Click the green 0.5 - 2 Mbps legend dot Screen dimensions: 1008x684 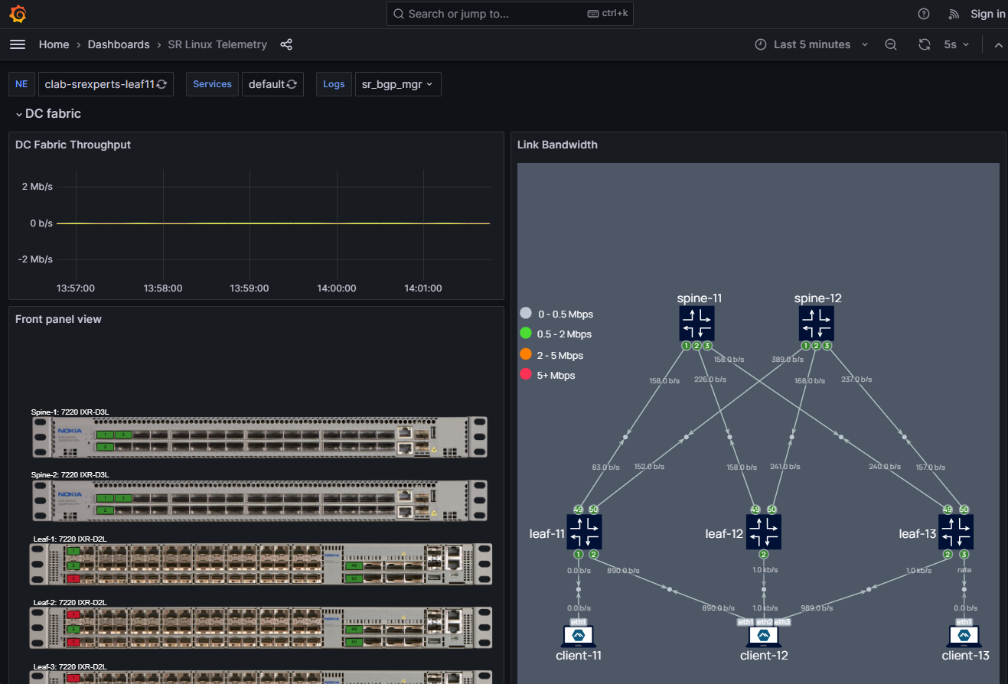[x=526, y=334]
